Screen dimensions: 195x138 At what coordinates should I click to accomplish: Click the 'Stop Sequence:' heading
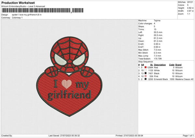point(146,62)
